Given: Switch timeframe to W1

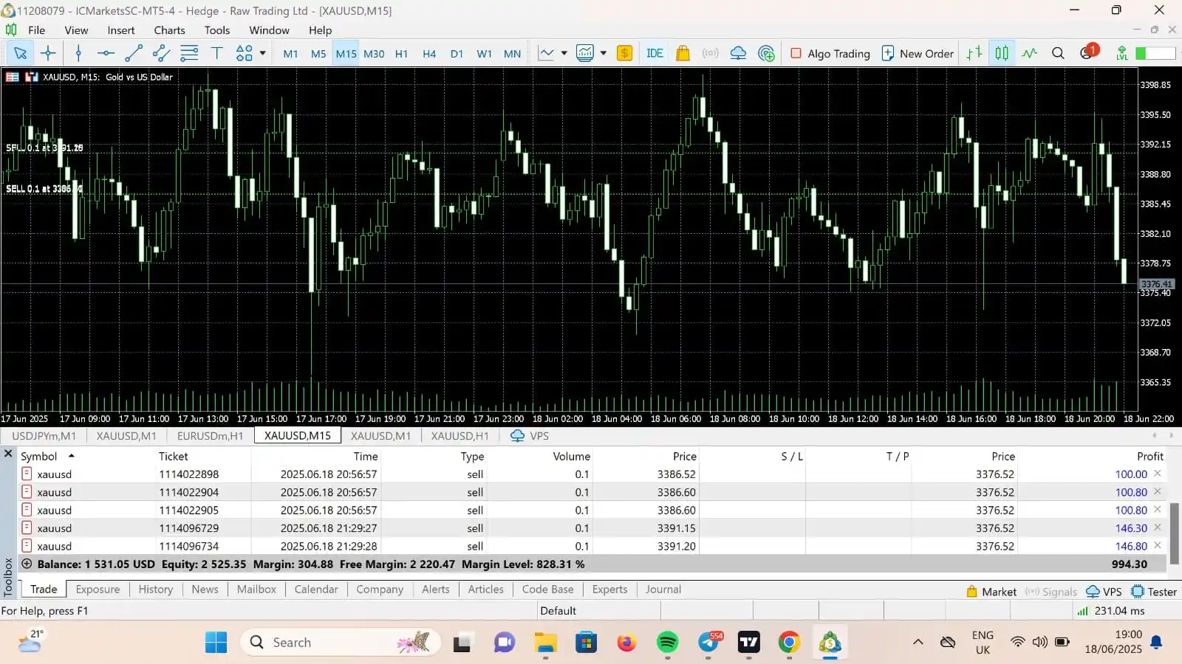Looking at the screenshot, I should tap(485, 53).
